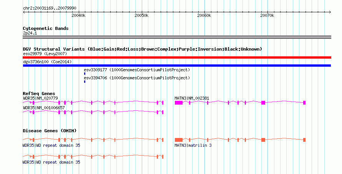Click the chr2:20031169..20079990 coordinate label
342x174 pixels.
tap(50, 8)
